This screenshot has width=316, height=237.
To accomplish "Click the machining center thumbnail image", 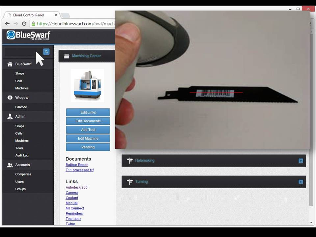I will pos(88,86).
